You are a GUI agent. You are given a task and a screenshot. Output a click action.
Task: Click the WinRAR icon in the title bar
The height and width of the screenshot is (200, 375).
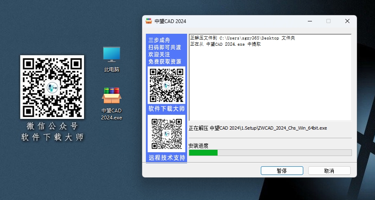149,21
